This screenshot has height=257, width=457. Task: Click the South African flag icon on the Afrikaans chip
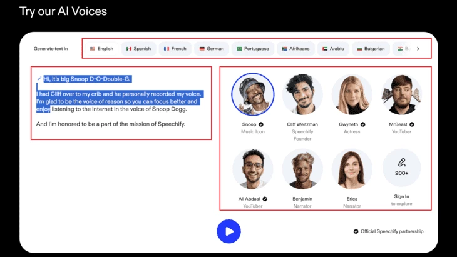(x=285, y=49)
